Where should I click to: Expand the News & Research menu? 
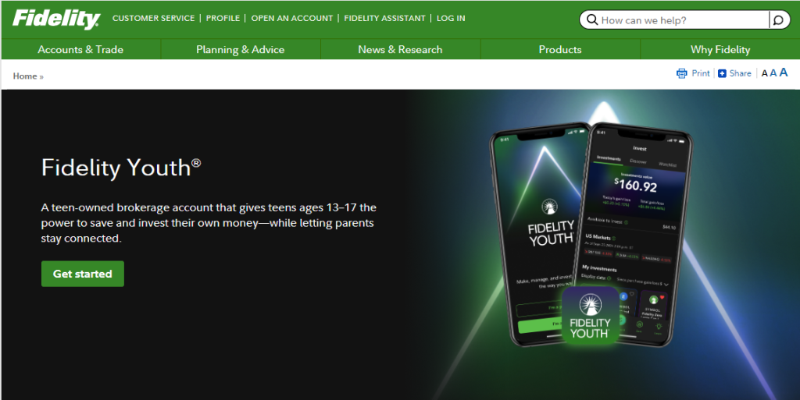tap(400, 49)
